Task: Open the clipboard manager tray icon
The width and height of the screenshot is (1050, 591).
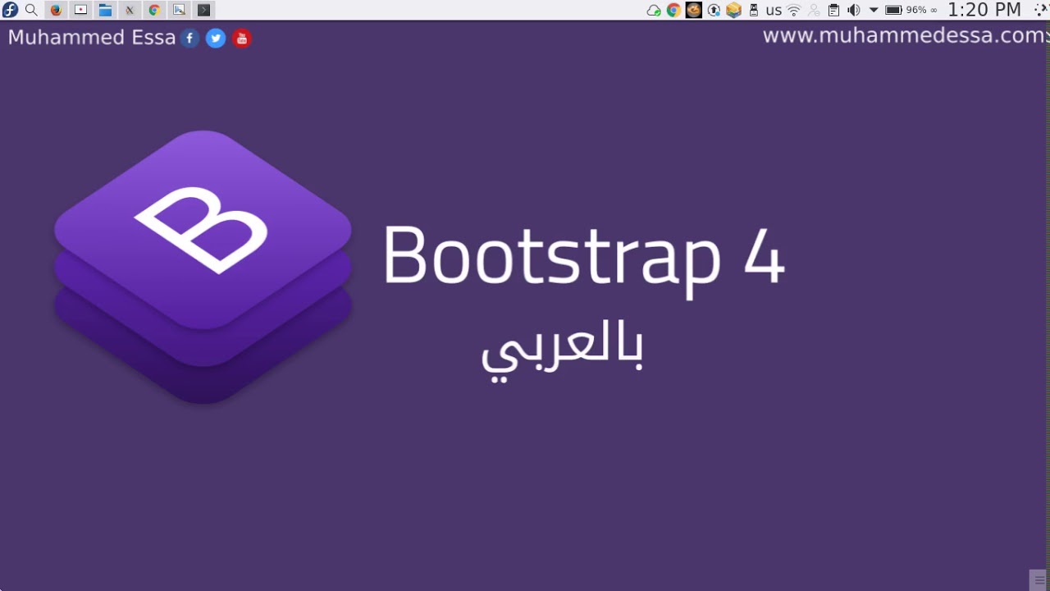Action: pos(833,10)
